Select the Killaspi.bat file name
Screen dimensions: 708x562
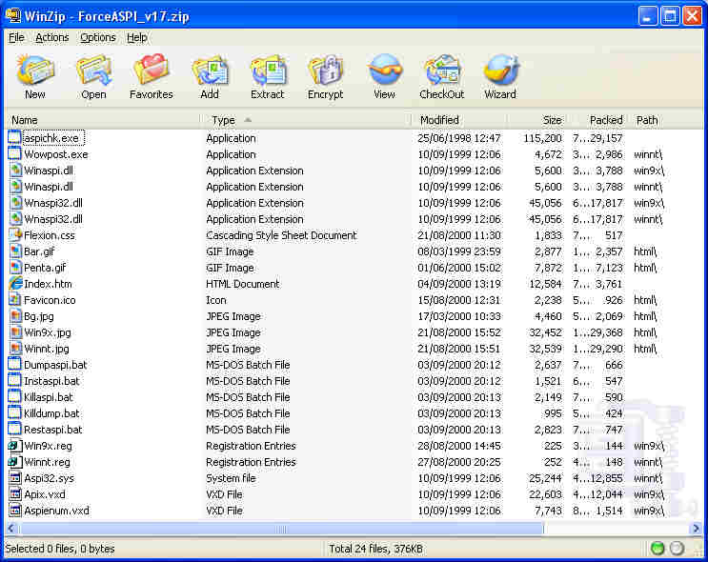coord(49,397)
